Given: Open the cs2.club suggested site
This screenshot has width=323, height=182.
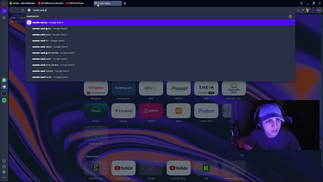Looking at the screenshot, I should click(x=151, y=168).
